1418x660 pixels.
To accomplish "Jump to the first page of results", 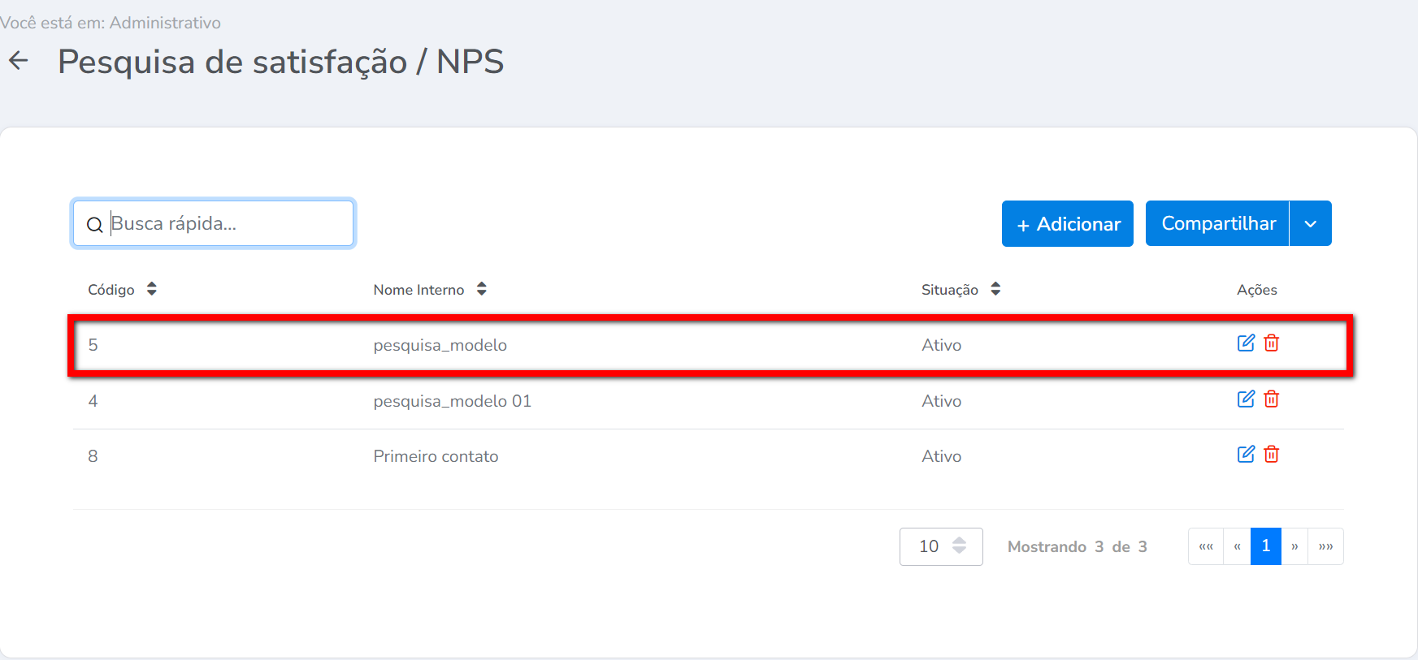I will click(1206, 546).
